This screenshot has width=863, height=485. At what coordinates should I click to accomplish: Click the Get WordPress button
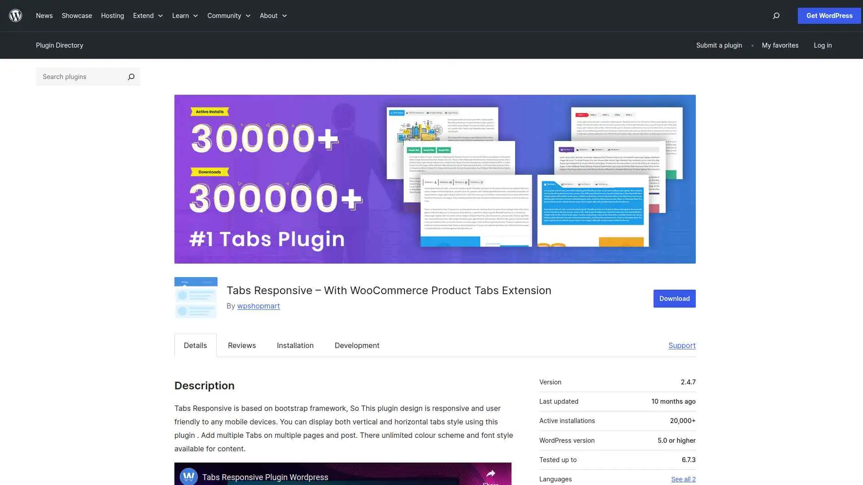coord(829,15)
